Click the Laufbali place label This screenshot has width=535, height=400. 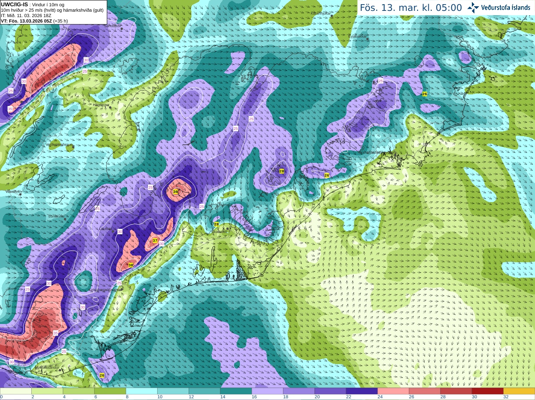[105, 229]
